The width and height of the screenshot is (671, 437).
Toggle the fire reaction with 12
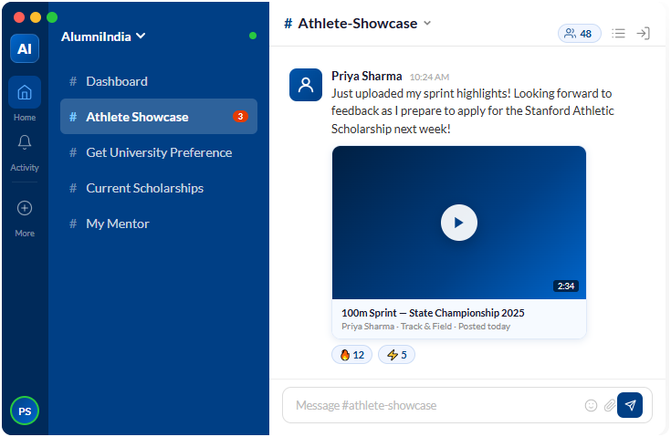(351, 355)
